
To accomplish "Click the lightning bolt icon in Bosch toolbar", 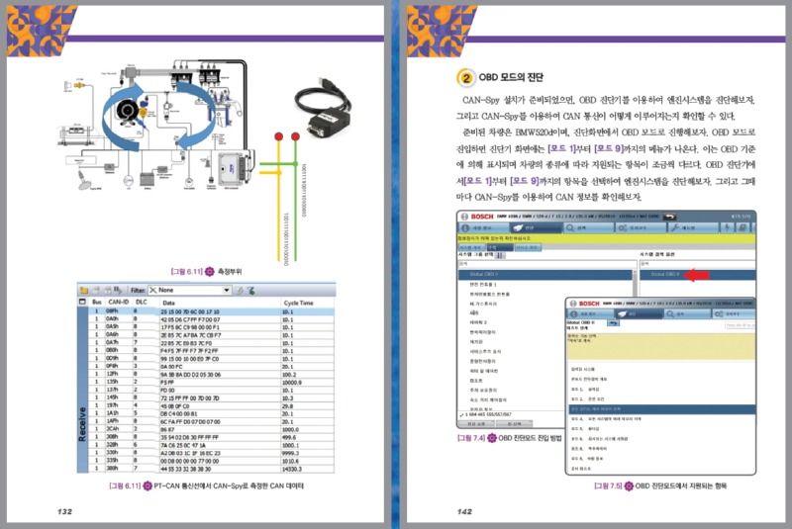I will tap(728, 227).
